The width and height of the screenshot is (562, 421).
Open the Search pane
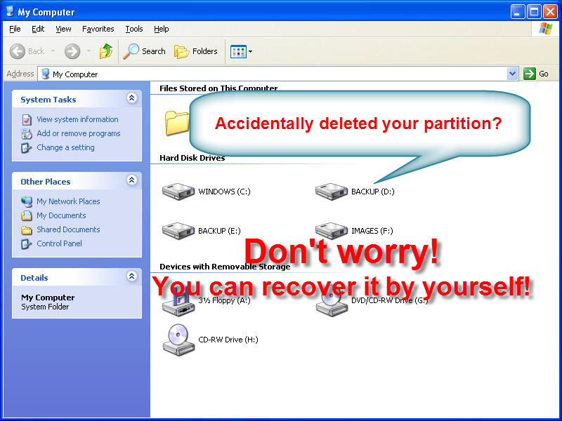tap(144, 51)
